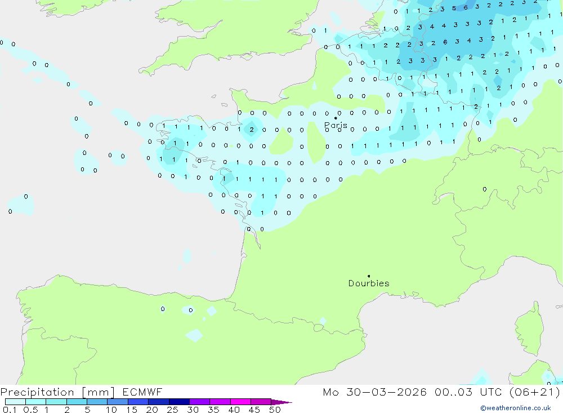Screen dimensions: 563x413
Task: Click the legend value '25'
Action: (173, 410)
